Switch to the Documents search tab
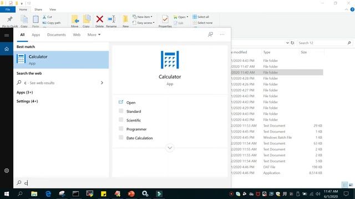The height and width of the screenshot is (199, 355). pos(57,35)
